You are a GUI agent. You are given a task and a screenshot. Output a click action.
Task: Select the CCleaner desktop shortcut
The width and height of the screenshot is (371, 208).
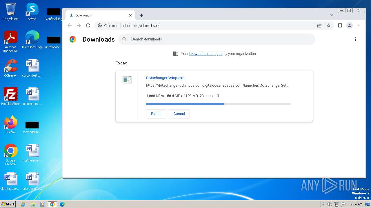(10, 68)
